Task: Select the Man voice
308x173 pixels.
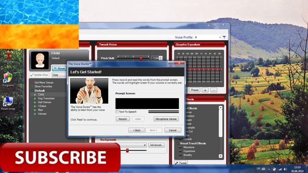Action: tap(40, 110)
